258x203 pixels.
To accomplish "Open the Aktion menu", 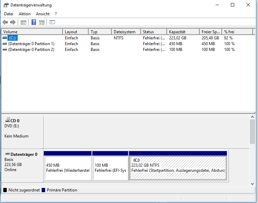I will pos(24,14).
